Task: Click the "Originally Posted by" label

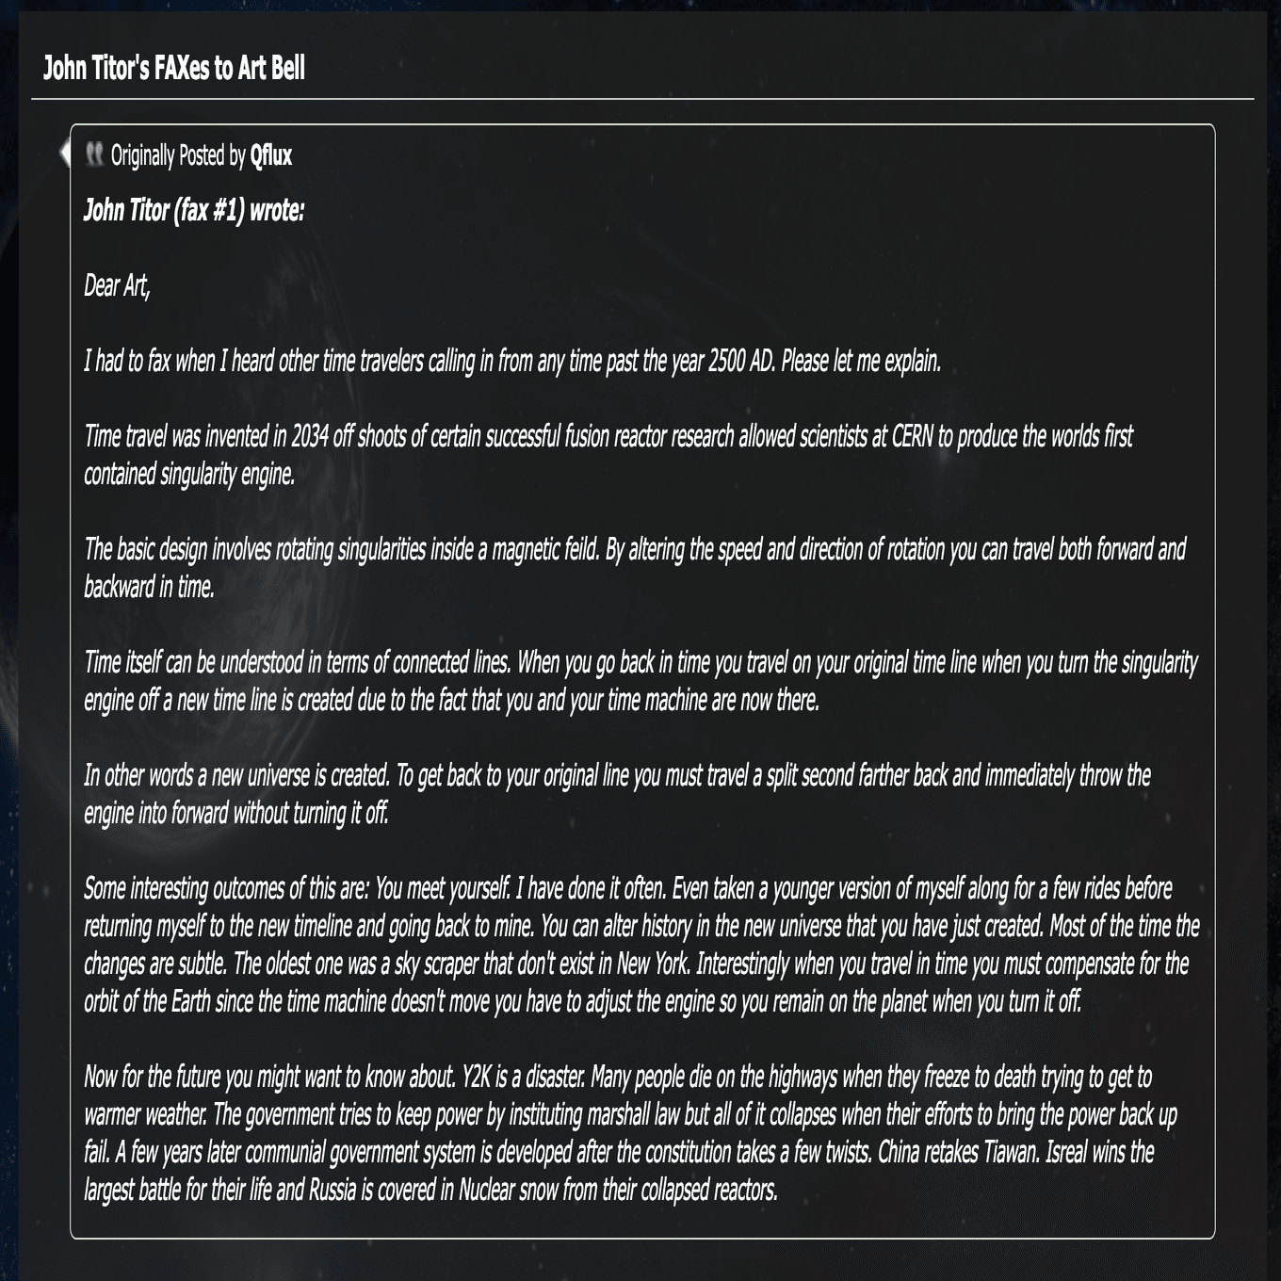Action: pos(178,155)
